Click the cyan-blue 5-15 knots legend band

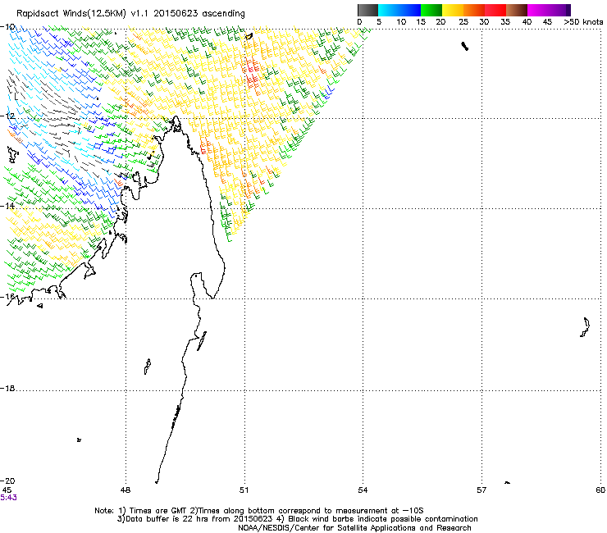pyautogui.click(x=399, y=10)
